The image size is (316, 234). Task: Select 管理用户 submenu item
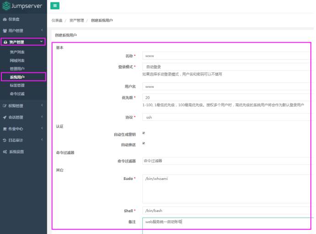point(17,69)
